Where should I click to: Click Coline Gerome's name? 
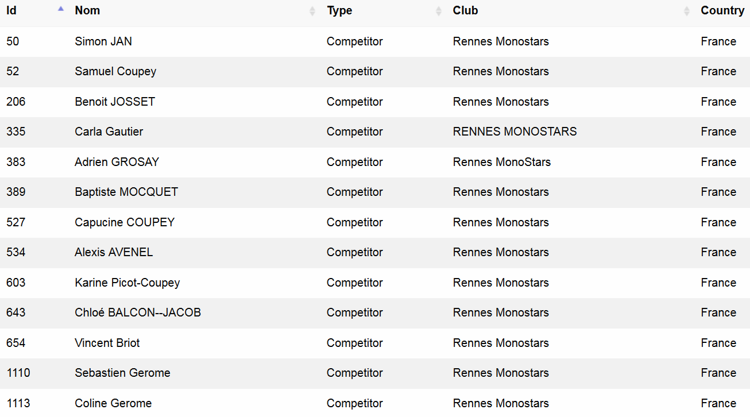[113, 403]
